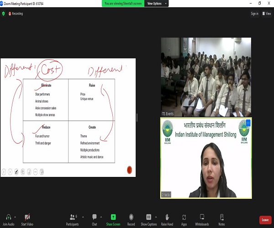Expand the caret next to Show Captions

point(156,217)
